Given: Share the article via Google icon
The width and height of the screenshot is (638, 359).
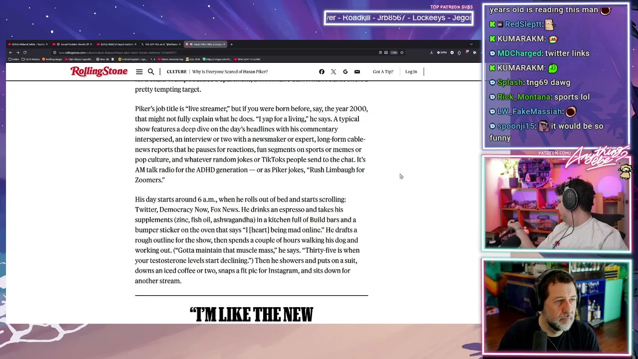Looking at the screenshot, I should tap(345, 72).
